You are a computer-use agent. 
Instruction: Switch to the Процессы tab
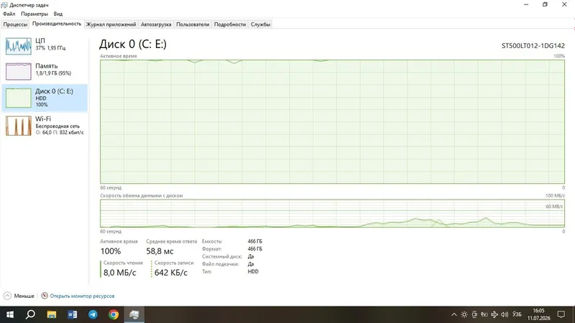15,24
